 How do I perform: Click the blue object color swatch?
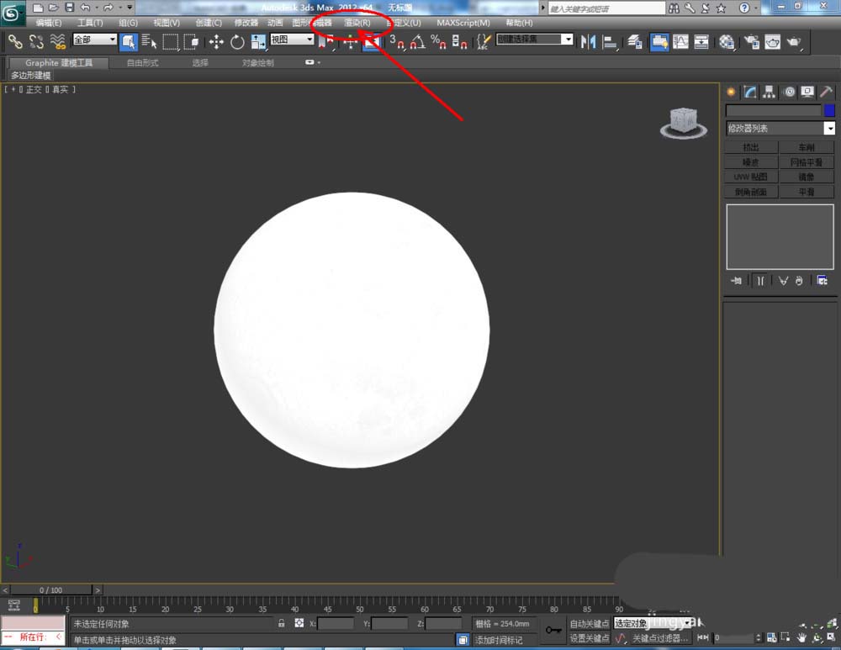pos(829,110)
